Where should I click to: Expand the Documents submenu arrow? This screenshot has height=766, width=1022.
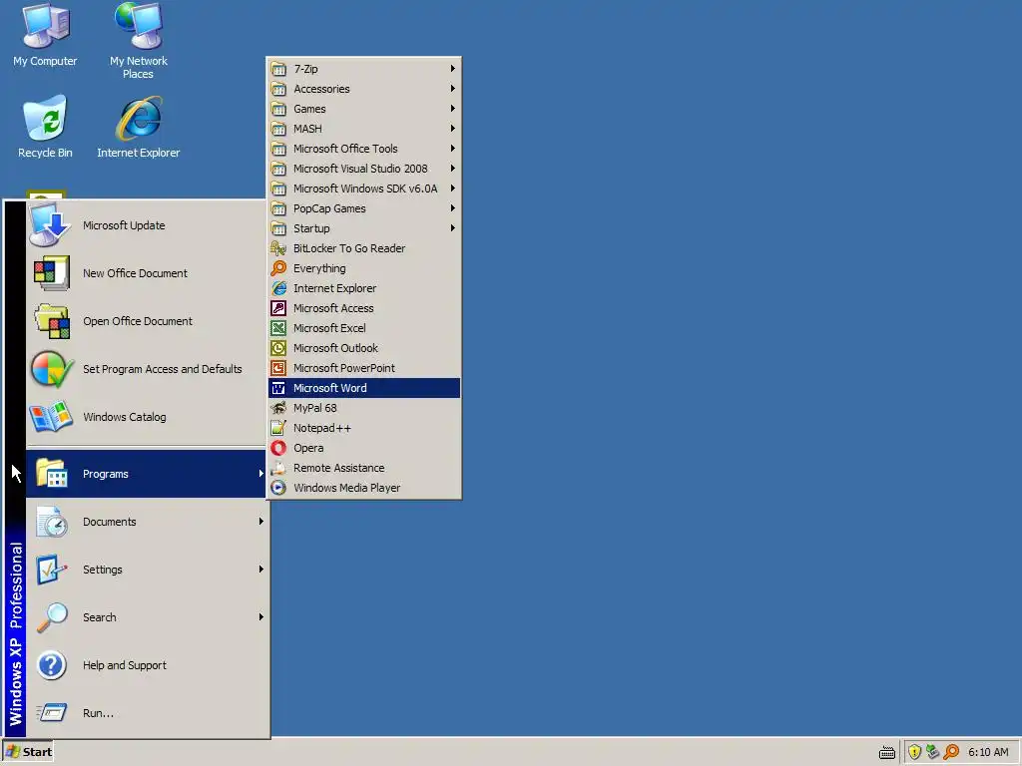tap(260, 521)
